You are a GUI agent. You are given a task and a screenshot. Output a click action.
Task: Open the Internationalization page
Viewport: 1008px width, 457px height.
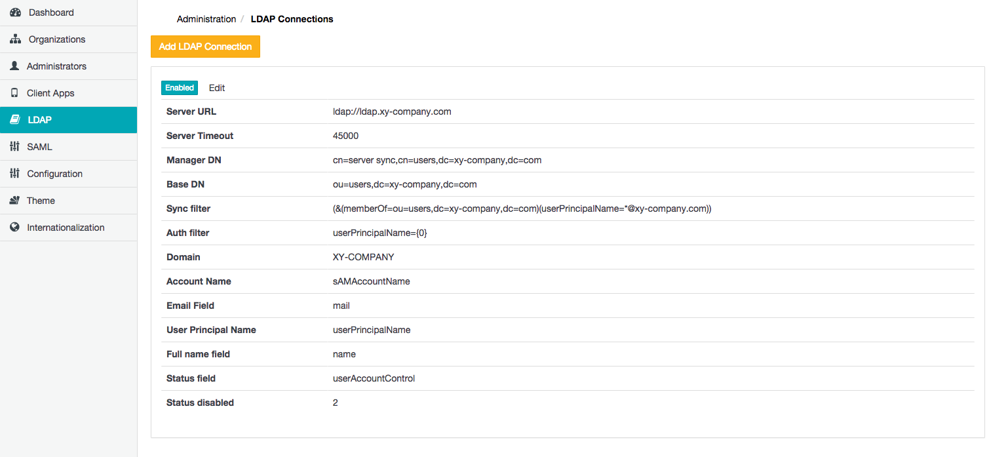pyautogui.click(x=66, y=228)
